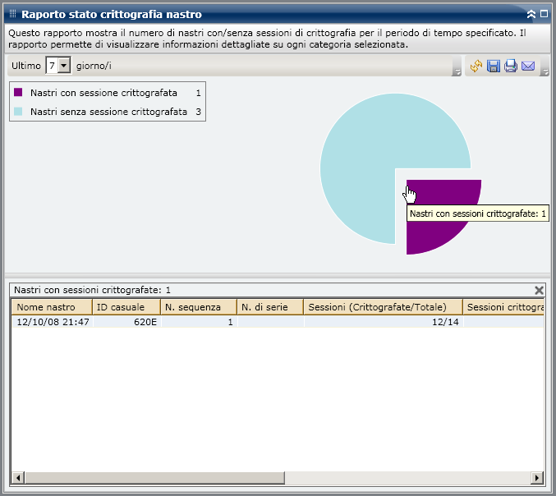556x496 pixels.
Task: Click the purple legend color swatch
Action: pos(18,93)
